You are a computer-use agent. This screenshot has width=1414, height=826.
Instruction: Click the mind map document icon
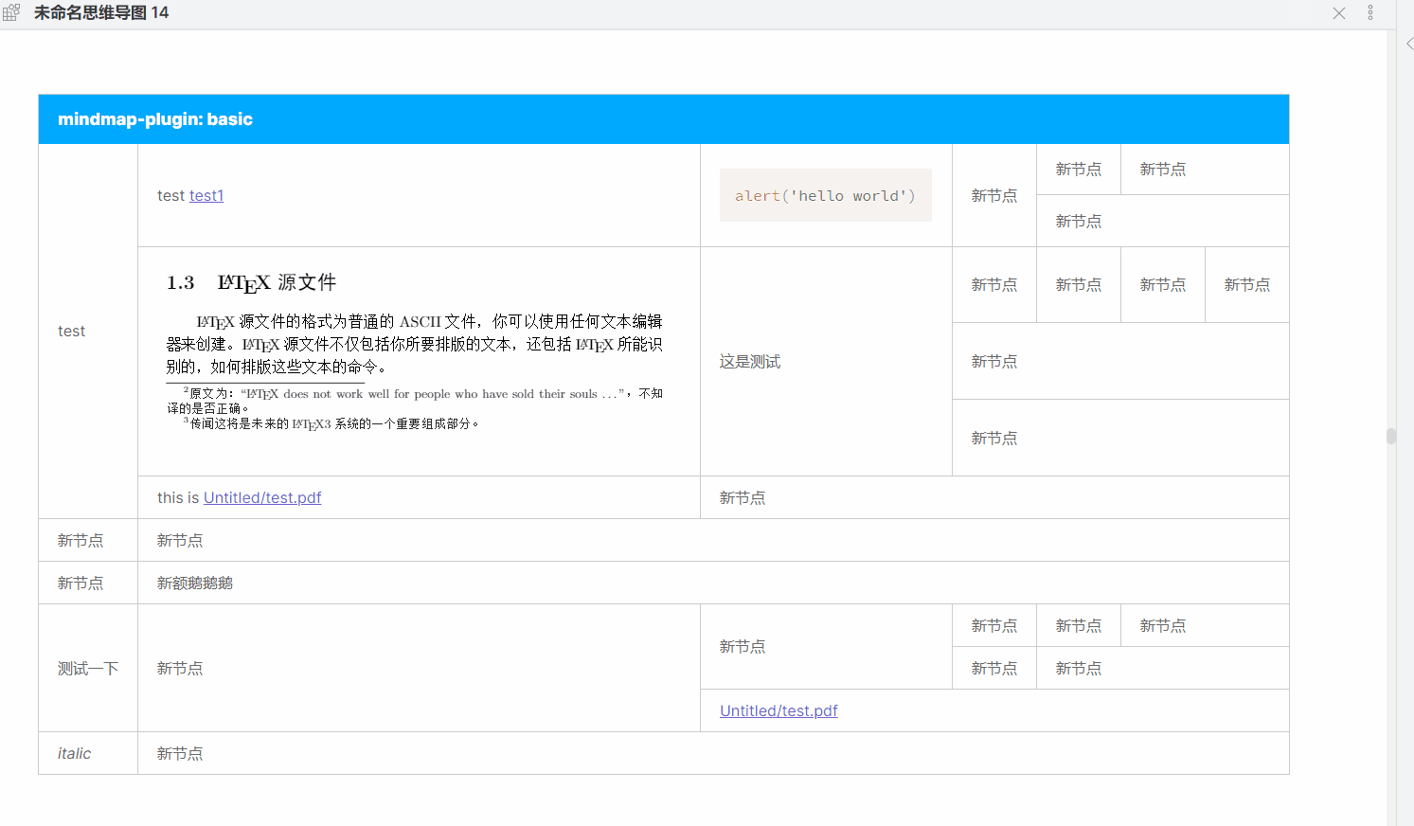click(x=11, y=13)
